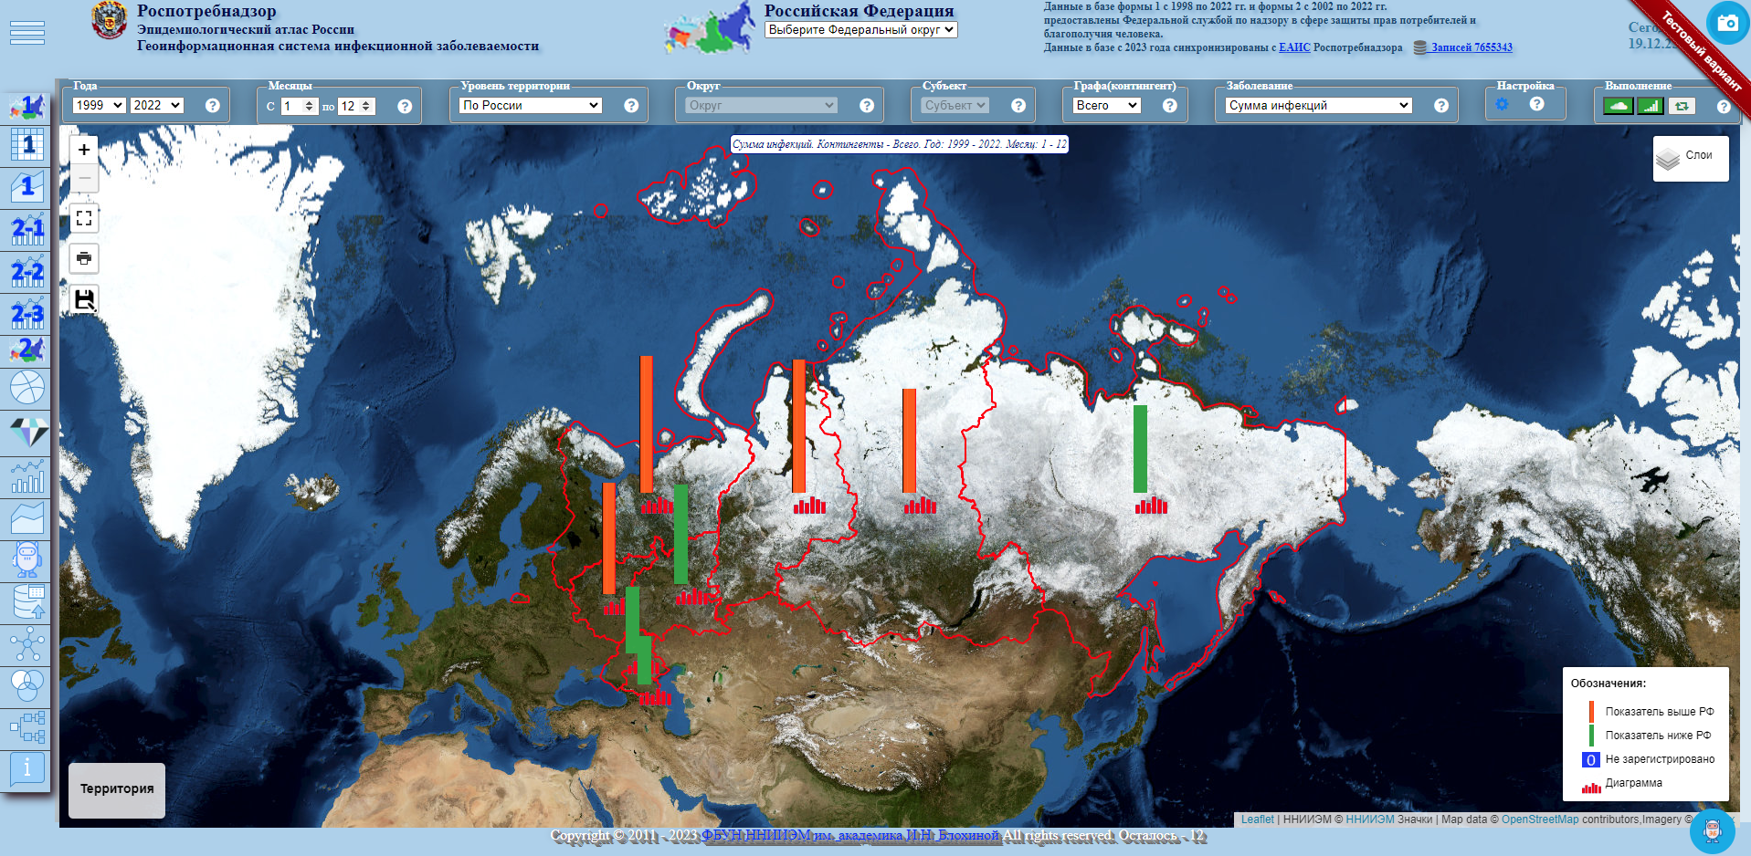Image resolution: width=1751 pixels, height=856 pixels.
Task: Open the Выберите Федеральный округ dropdown
Action: click(860, 30)
